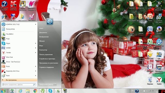Launch Continue PDF Writer desktop shortcut
This screenshot has height=93, width=165.
[159, 18]
